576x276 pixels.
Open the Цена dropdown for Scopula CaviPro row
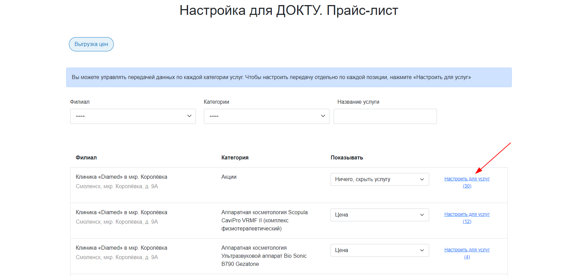coord(380,215)
